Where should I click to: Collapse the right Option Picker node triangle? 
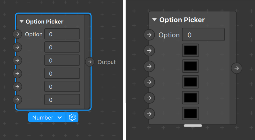(x=154, y=20)
